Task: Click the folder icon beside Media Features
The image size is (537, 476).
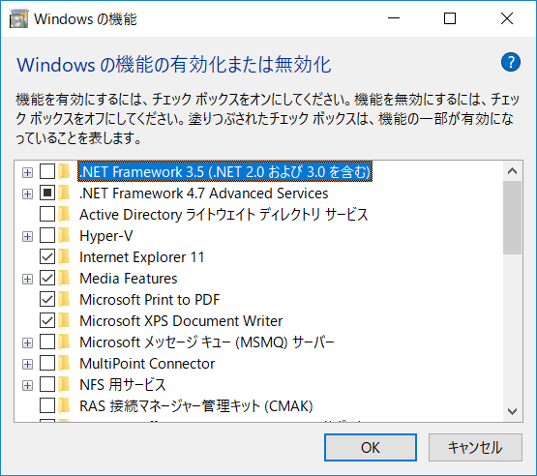Action: coord(64,279)
